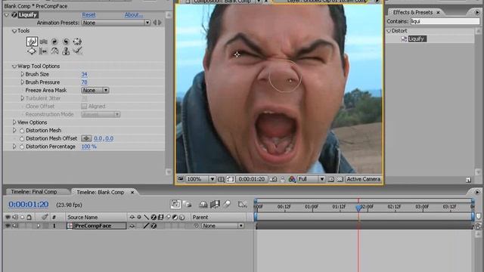Select the Reconstruction tool
This screenshot has width=484, height=272.
click(77, 51)
